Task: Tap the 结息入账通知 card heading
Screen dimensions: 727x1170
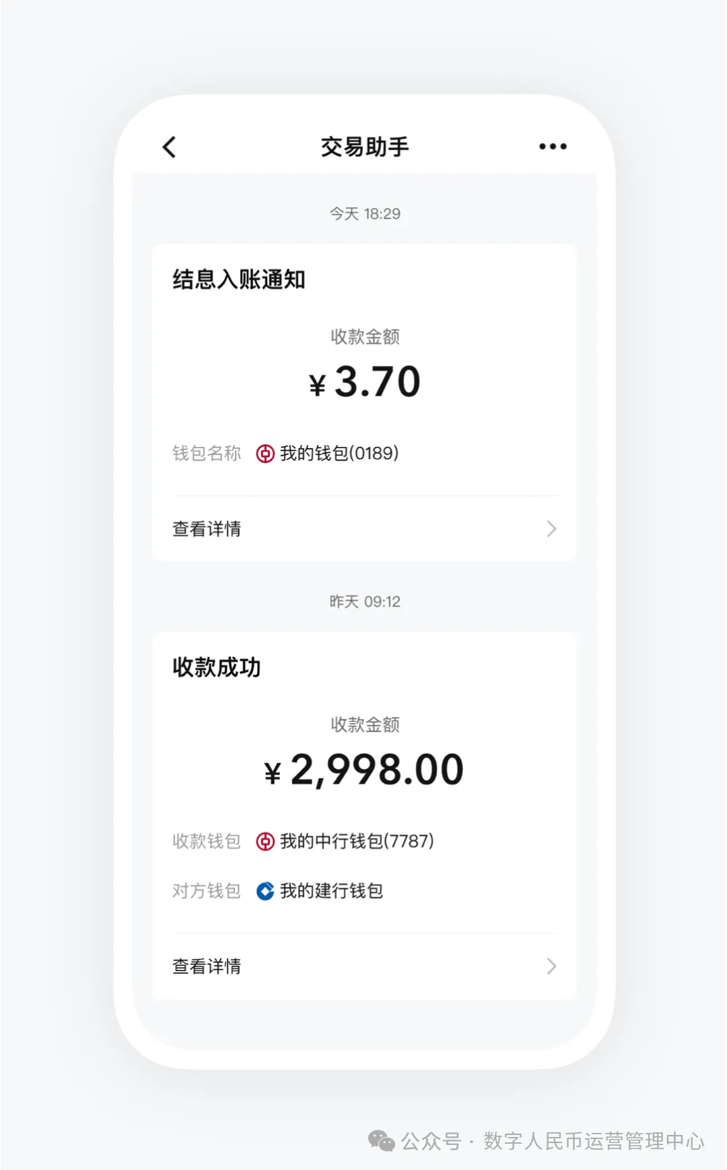Action: pos(239,279)
